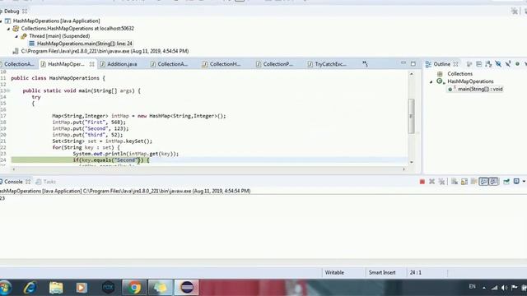Image resolution: width=527 pixels, height=296 pixels.
Task: Open File Explorer from the taskbar
Action: (56, 288)
